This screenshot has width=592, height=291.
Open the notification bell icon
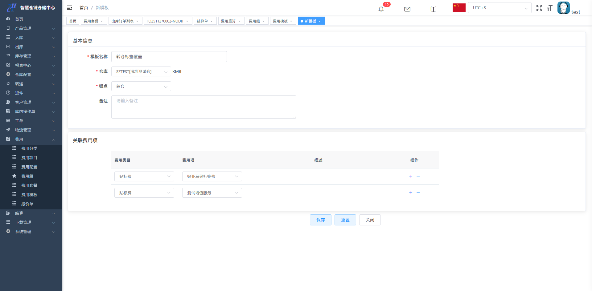pyautogui.click(x=381, y=9)
